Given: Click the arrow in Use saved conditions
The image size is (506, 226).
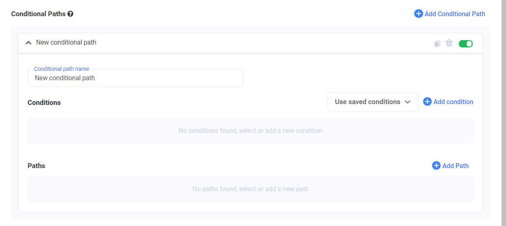Looking at the screenshot, I should (408, 102).
